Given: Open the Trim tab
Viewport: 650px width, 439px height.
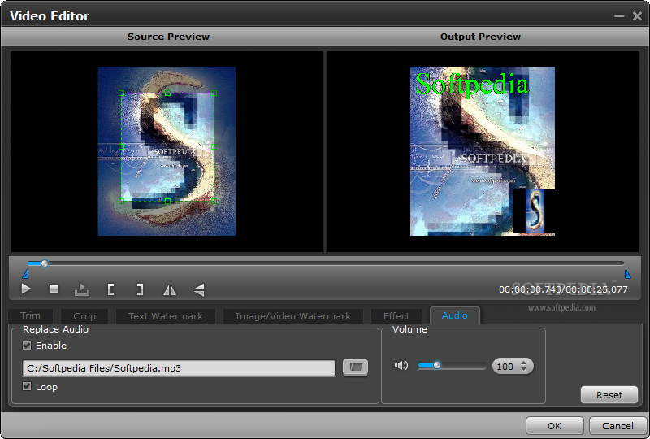Looking at the screenshot, I should click(x=30, y=315).
